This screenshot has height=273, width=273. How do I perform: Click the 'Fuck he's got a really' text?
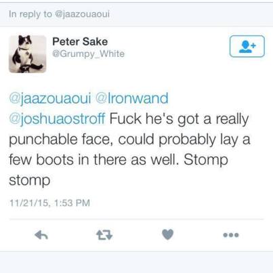(x=179, y=119)
